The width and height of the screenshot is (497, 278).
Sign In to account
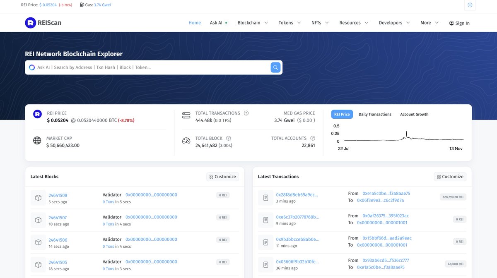click(x=459, y=23)
